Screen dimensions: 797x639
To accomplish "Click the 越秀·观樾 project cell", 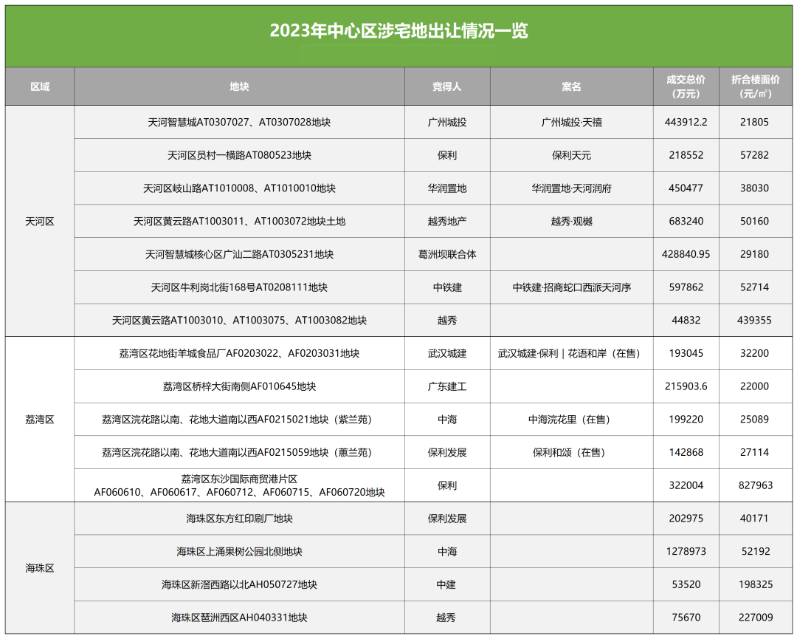I will [570, 221].
